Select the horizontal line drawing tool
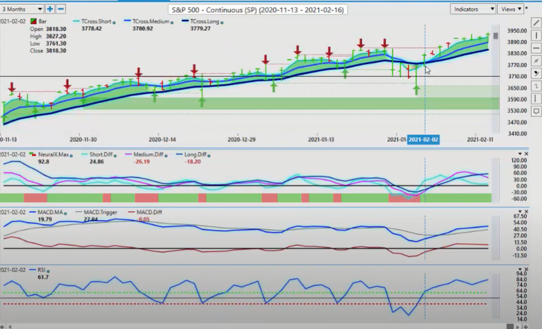Screen dimensions: 542x329 click(x=536, y=47)
